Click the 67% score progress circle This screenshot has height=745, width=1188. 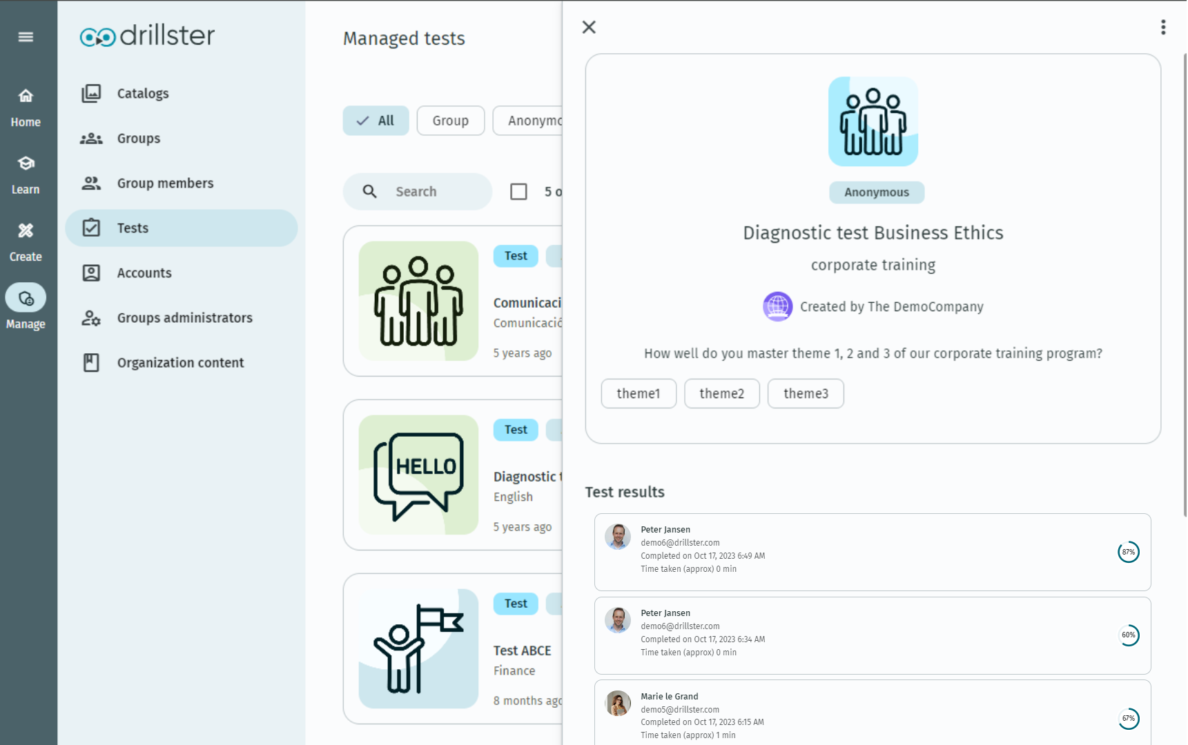coord(1129,719)
